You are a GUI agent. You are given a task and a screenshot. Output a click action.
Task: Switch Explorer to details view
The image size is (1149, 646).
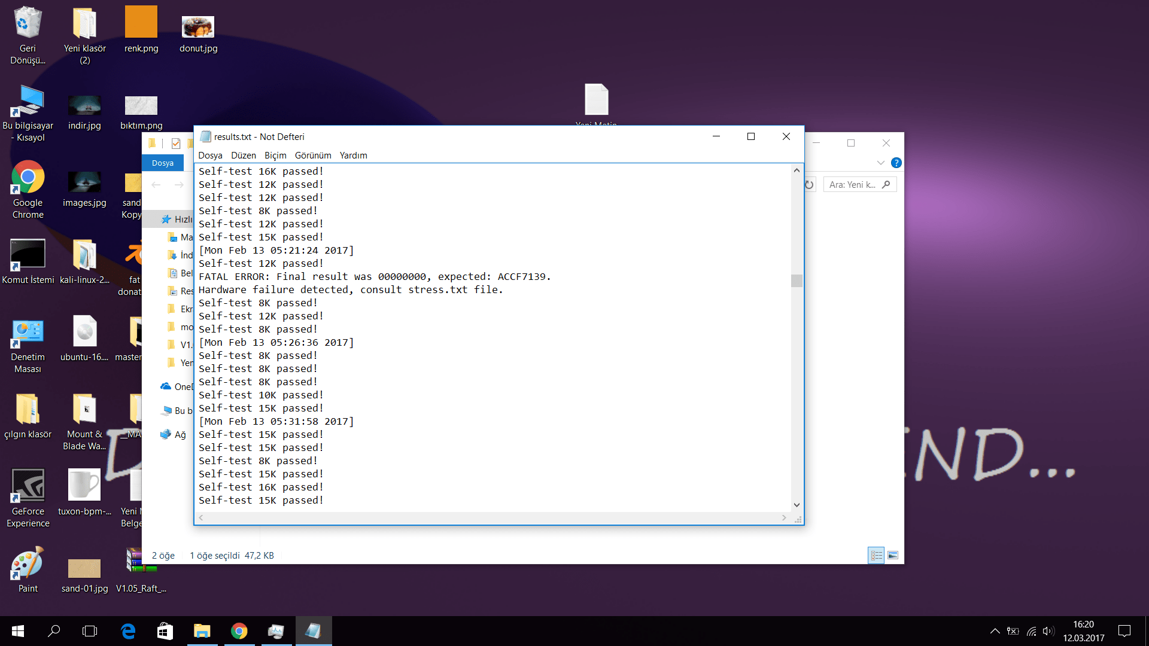pos(876,556)
